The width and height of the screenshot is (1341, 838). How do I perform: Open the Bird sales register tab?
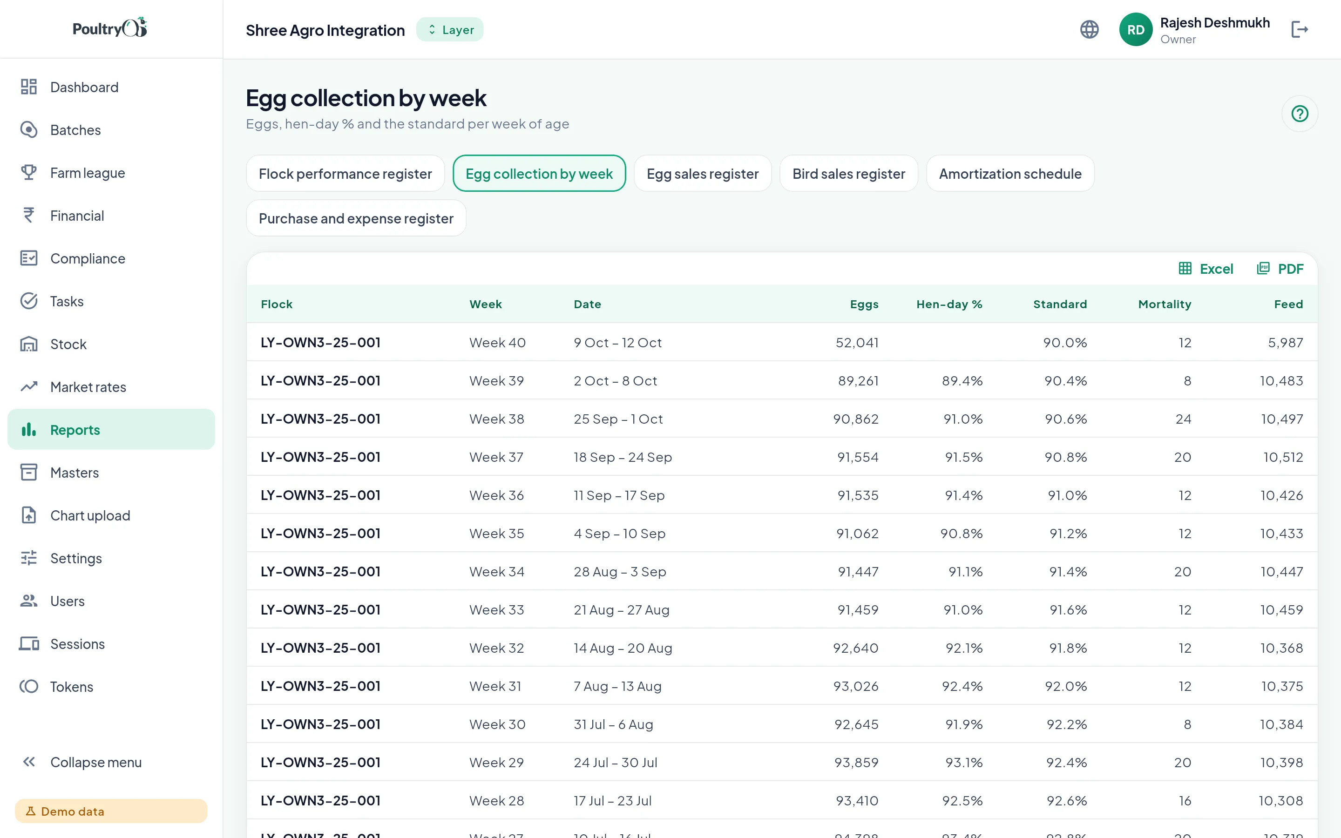pos(848,174)
